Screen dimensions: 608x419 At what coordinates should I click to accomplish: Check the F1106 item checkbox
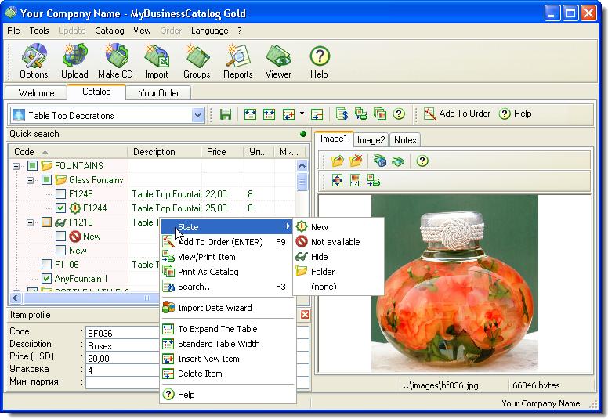46,265
